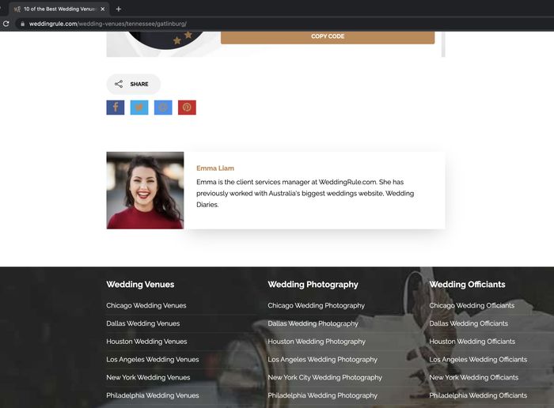Open Chicago Wedding Officiants link
Image resolution: width=554 pixels, height=408 pixels.
pyautogui.click(x=472, y=305)
